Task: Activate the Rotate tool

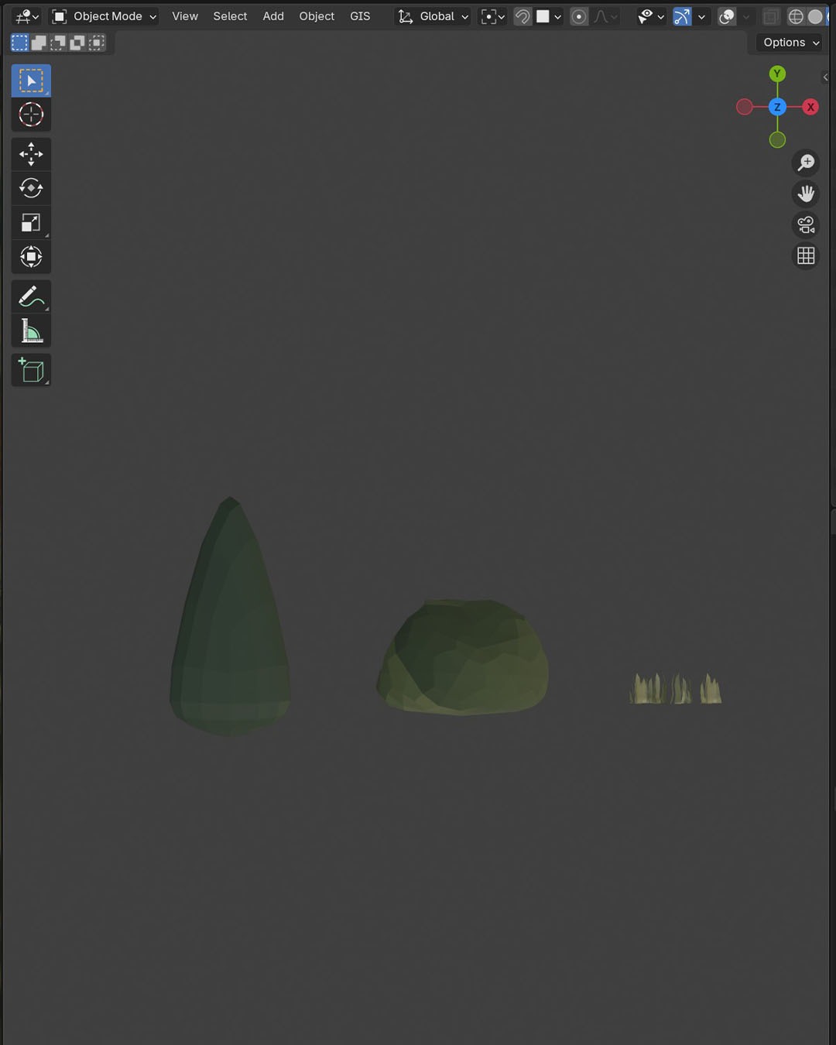Action: coord(31,188)
